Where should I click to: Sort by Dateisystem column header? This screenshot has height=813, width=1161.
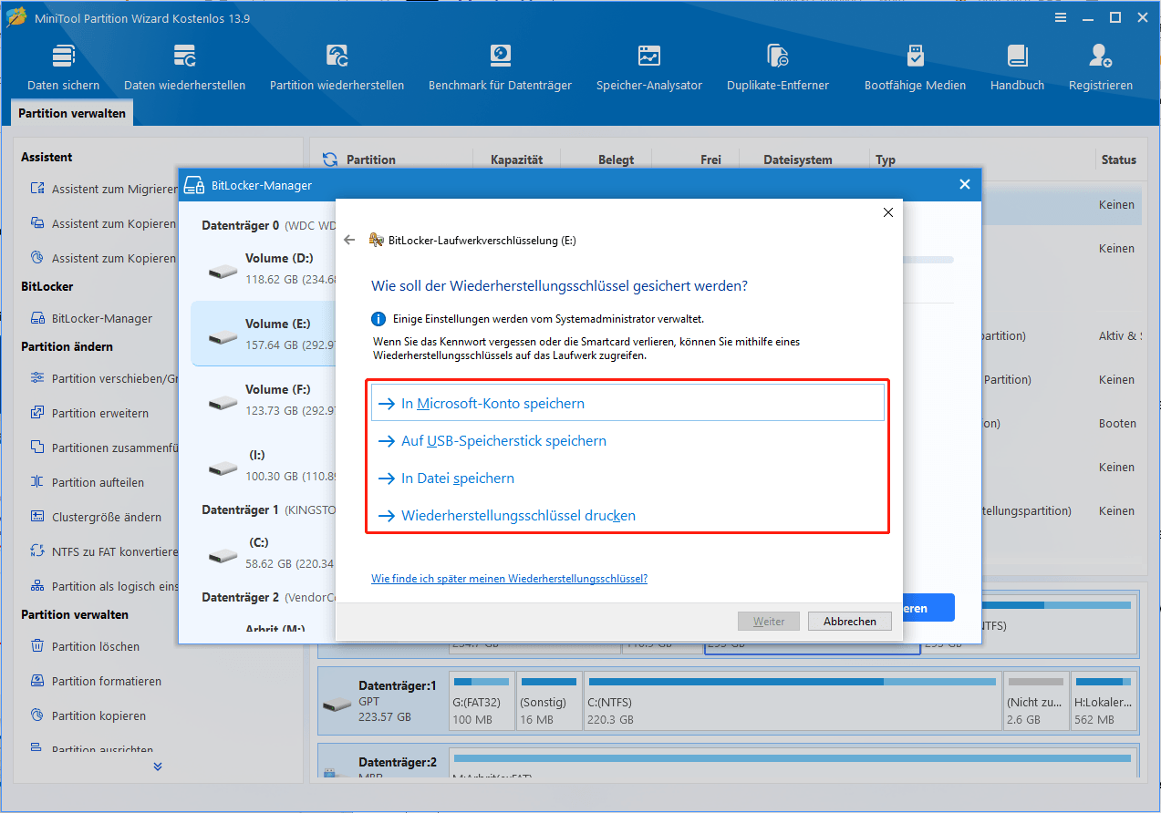click(797, 160)
